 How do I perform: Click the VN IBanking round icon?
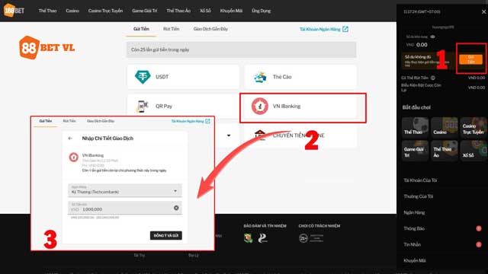click(259, 107)
